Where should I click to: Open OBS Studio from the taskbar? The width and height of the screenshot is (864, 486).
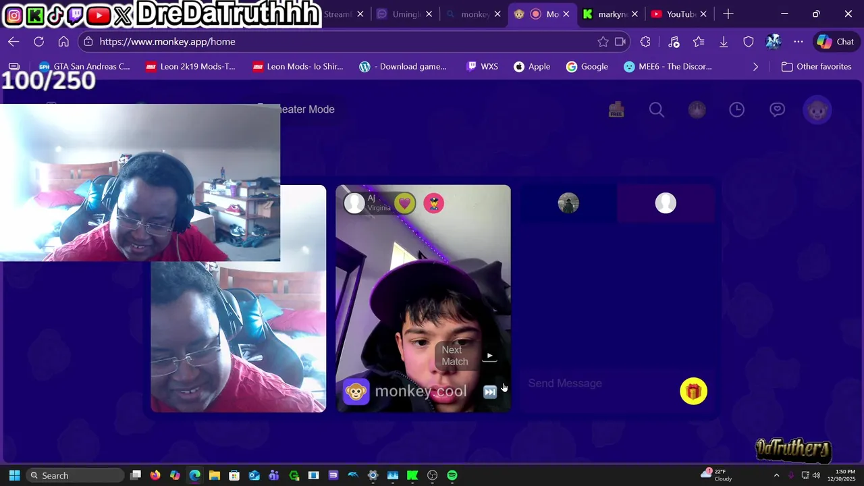[433, 475]
